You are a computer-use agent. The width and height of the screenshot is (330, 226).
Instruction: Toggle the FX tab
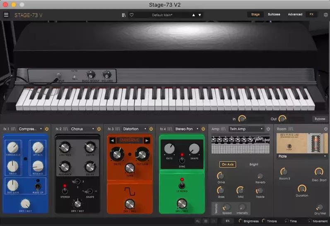pyautogui.click(x=311, y=15)
